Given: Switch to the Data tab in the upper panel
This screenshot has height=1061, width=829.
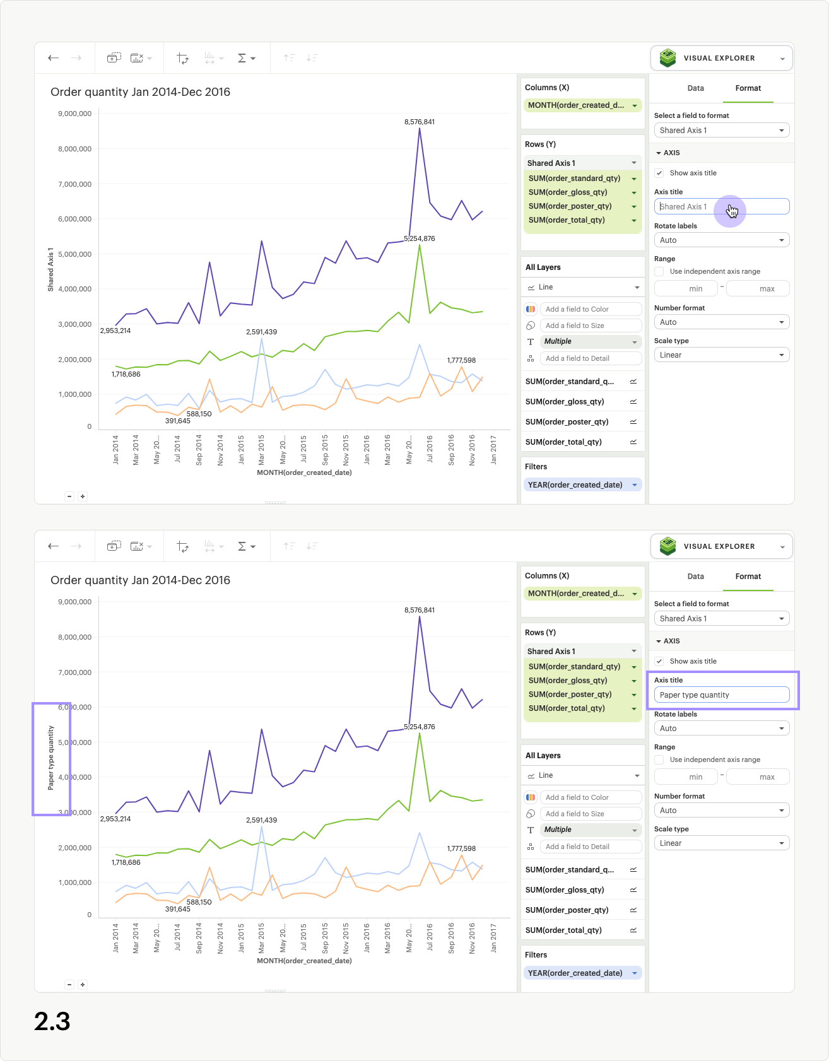Looking at the screenshot, I should click(695, 88).
